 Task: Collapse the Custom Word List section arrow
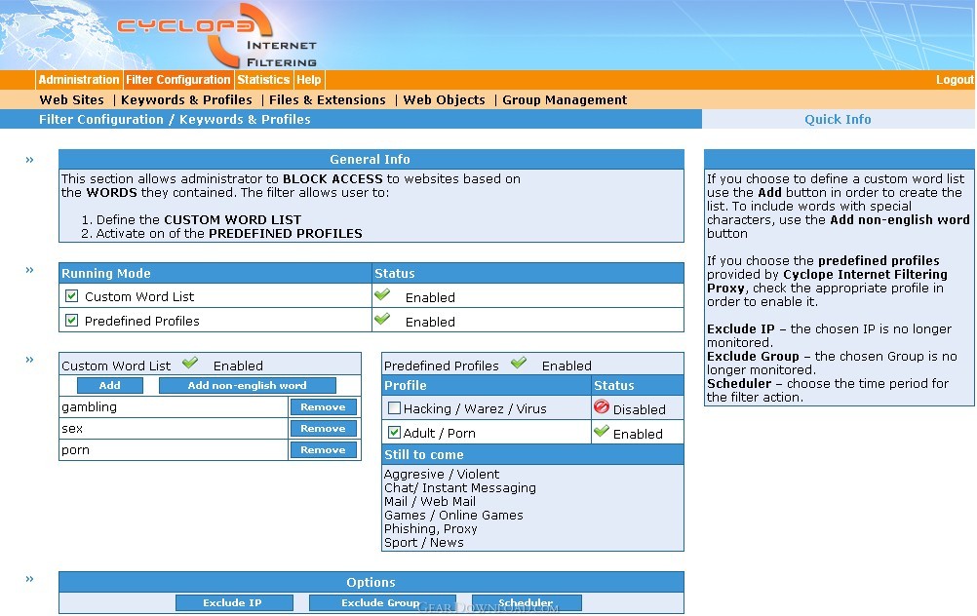(29, 360)
